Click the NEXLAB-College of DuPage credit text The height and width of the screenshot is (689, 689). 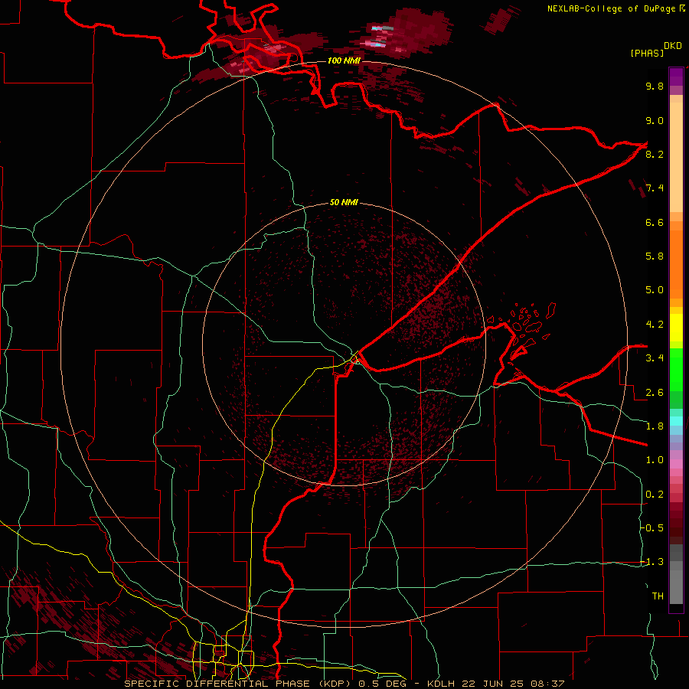click(611, 8)
